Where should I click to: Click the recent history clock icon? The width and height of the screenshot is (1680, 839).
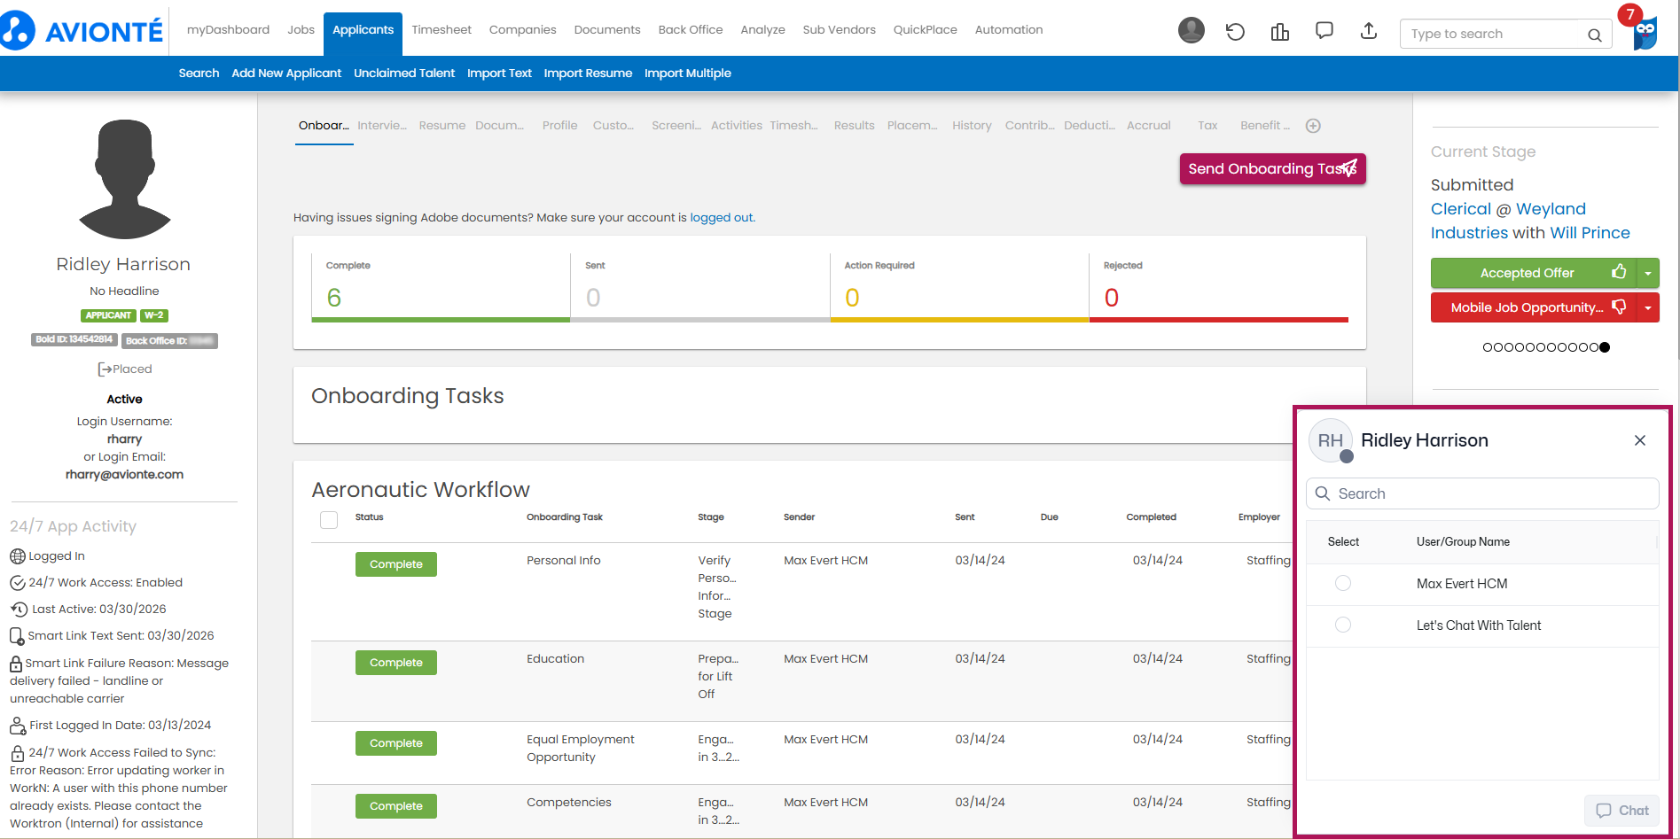[1235, 33]
